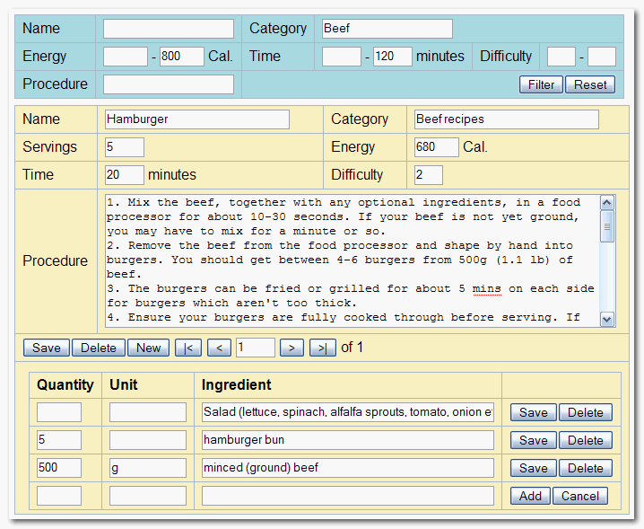Viewport: 644px width, 529px height.
Task: Add the new ingredient row
Action: click(530, 496)
